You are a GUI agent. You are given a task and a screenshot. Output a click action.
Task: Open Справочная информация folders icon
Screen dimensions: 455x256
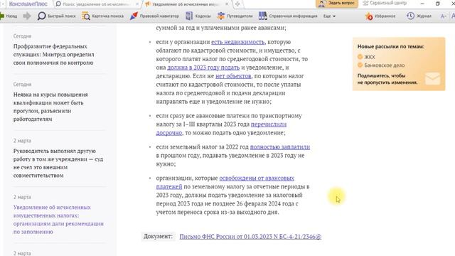click(x=262, y=16)
